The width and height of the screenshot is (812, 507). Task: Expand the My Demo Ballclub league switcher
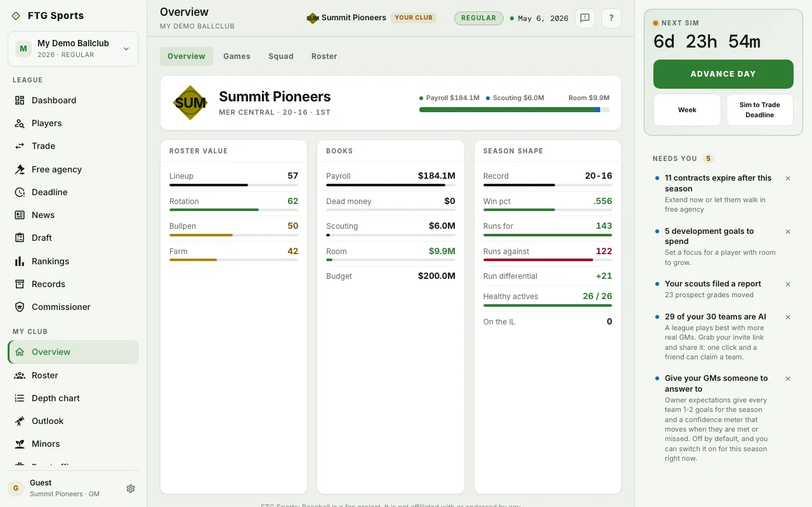[73, 49]
